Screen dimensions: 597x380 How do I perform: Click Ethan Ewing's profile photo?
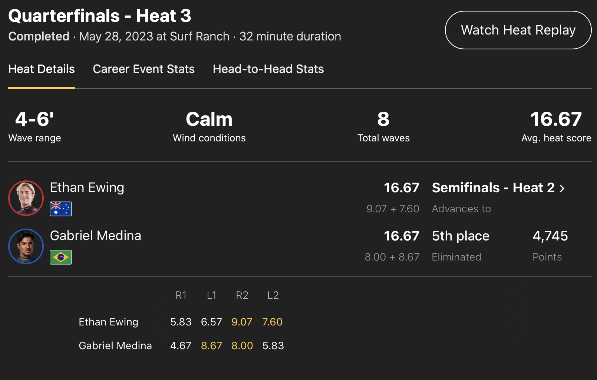coord(26,198)
